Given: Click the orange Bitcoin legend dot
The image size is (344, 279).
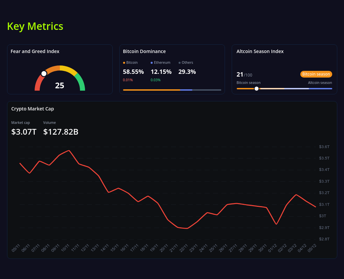Looking at the screenshot, I should [124, 62].
